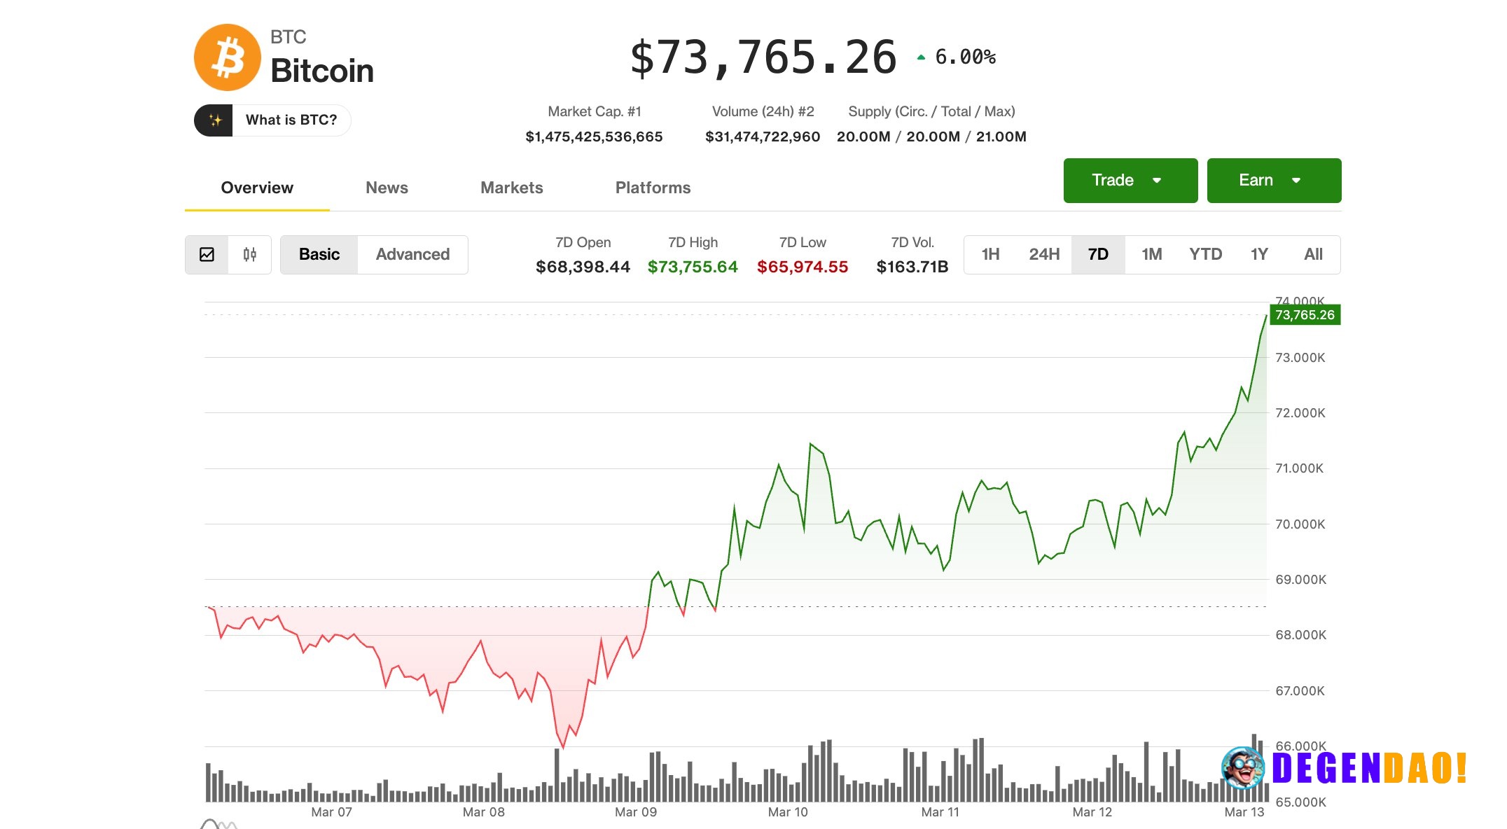The height and width of the screenshot is (829, 1507).
Task: Switch to the News tab
Action: [387, 188]
